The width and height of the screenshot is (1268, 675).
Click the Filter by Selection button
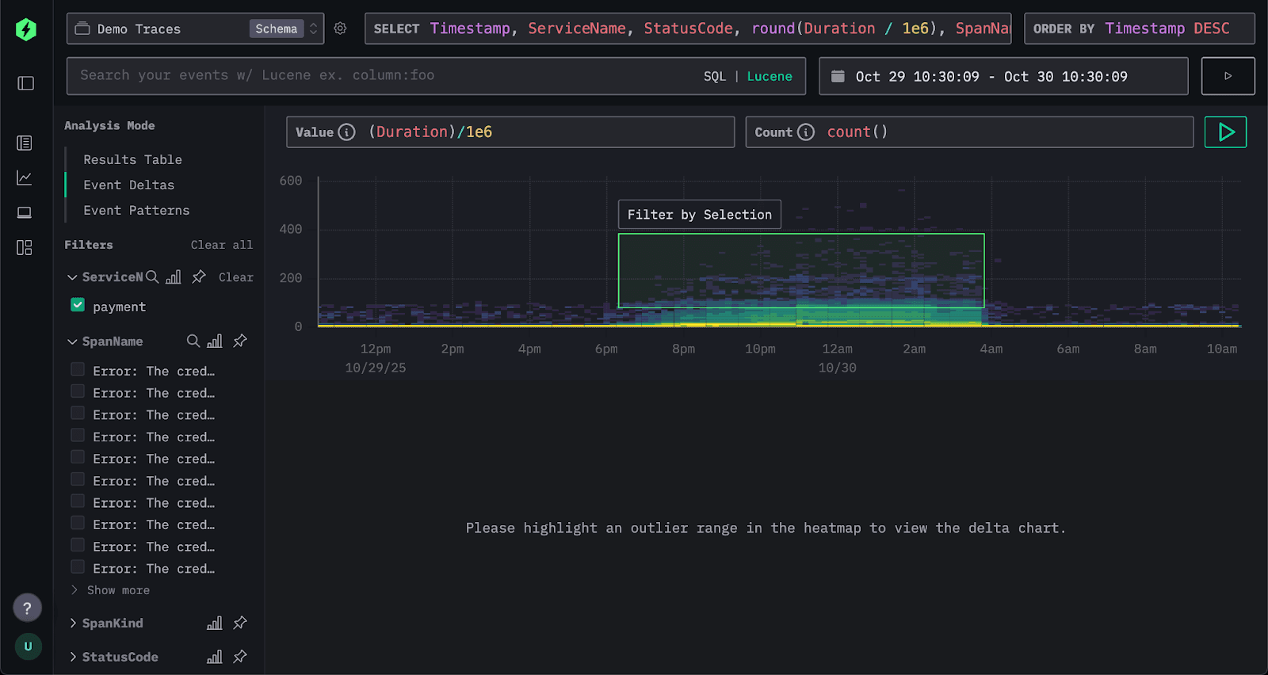pos(699,215)
